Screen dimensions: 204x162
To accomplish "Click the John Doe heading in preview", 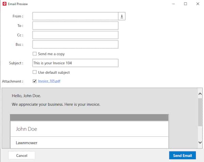I will pyautogui.click(x=27, y=129).
